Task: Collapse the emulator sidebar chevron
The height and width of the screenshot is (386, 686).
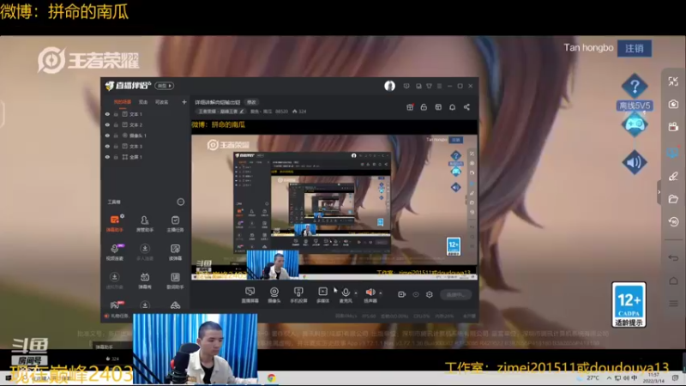Action: (659, 191)
